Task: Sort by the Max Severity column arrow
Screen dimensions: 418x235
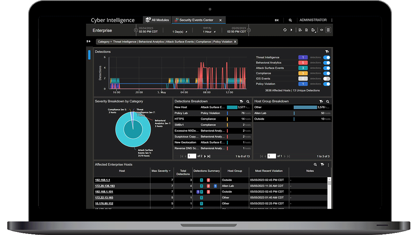Action: 170,171
